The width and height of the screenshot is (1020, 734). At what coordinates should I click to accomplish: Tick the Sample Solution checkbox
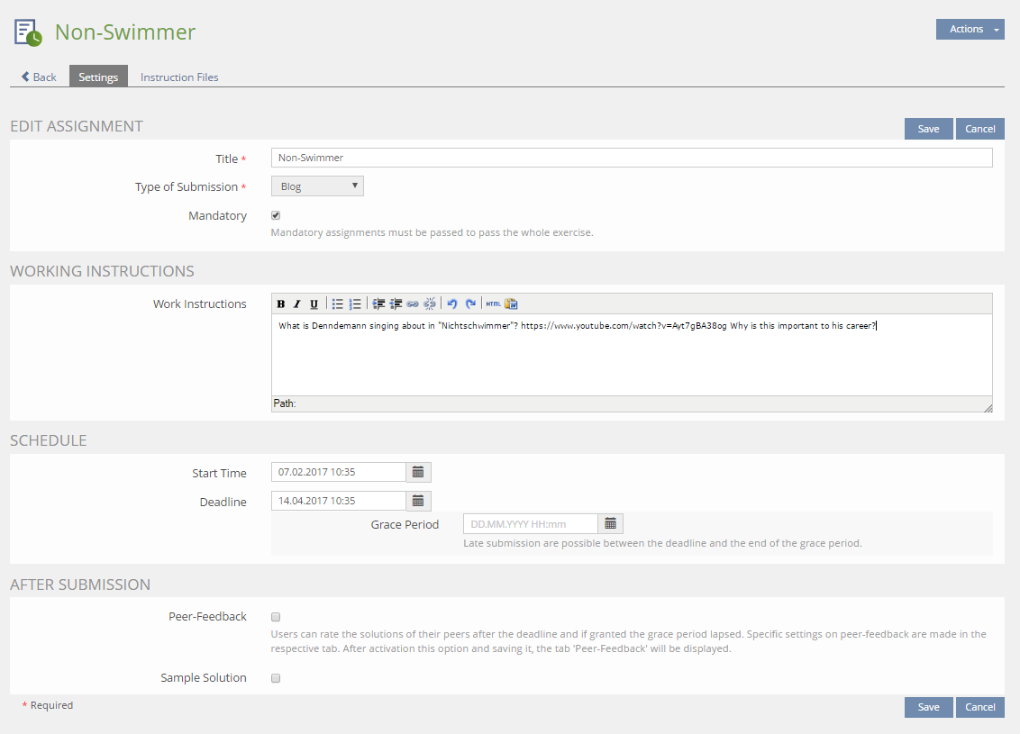(x=276, y=678)
